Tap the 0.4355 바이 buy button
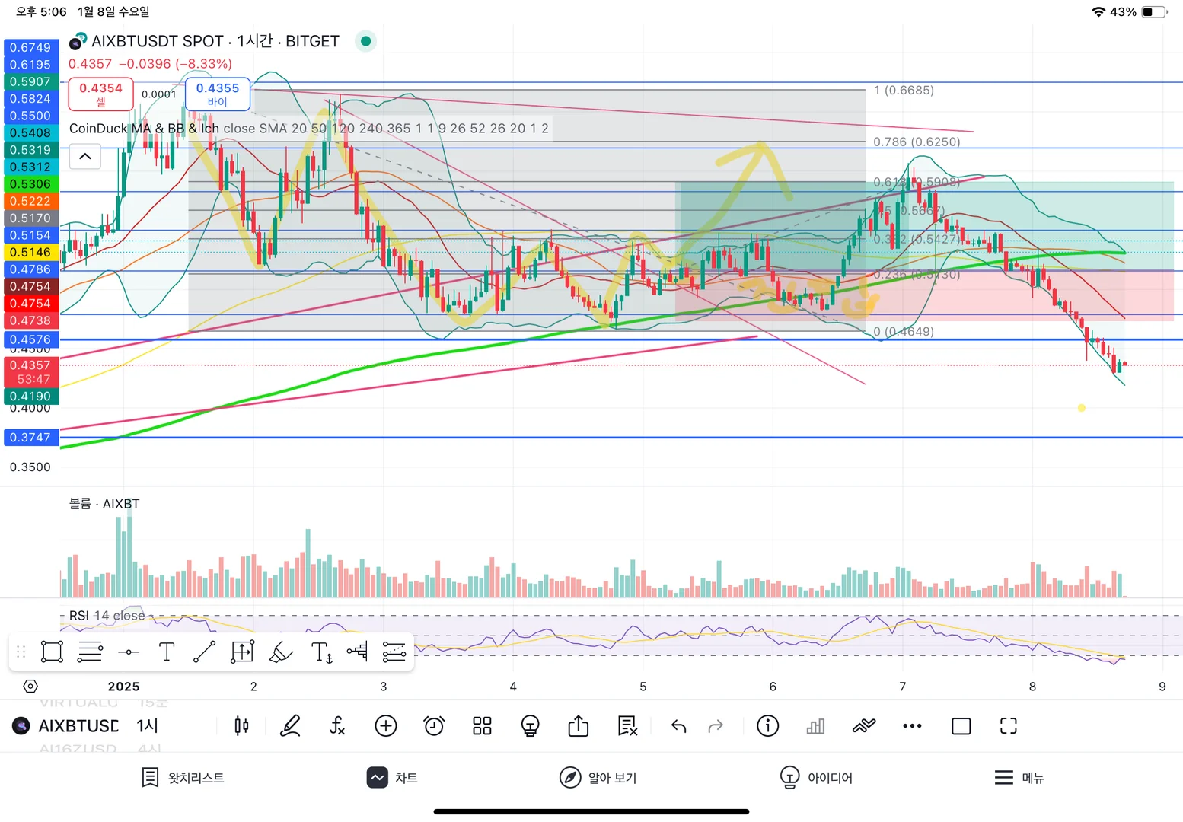1183x822 pixels. pyautogui.click(x=218, y=94)
